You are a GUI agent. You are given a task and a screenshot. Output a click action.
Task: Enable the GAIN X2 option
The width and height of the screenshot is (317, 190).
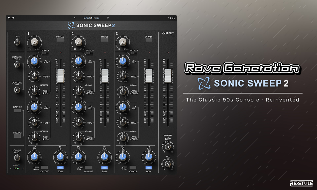pyautogui.click(x=17, y=110)
